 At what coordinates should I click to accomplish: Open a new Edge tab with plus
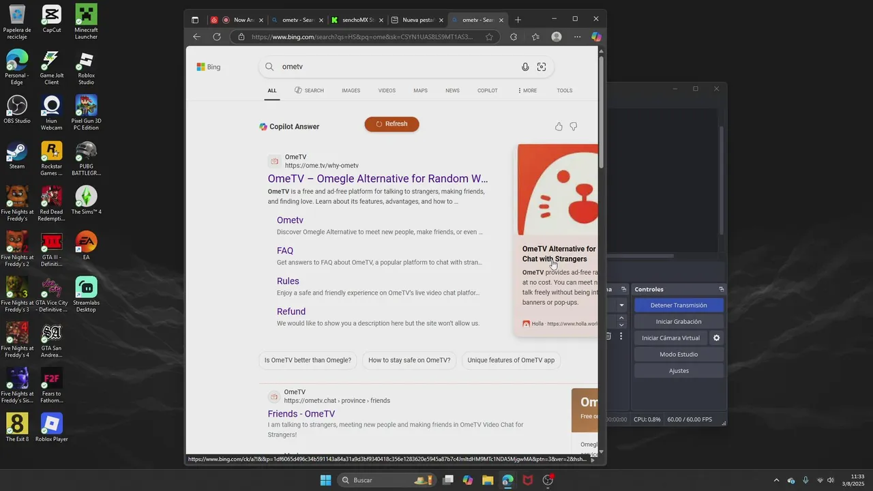pos(518,20)
